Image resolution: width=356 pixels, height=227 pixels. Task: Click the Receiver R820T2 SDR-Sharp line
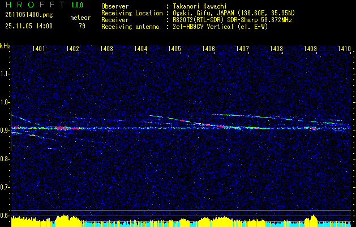(x=232, y=20)
